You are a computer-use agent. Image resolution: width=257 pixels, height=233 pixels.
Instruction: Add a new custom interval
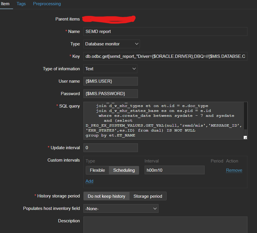[x=90, y=181]
